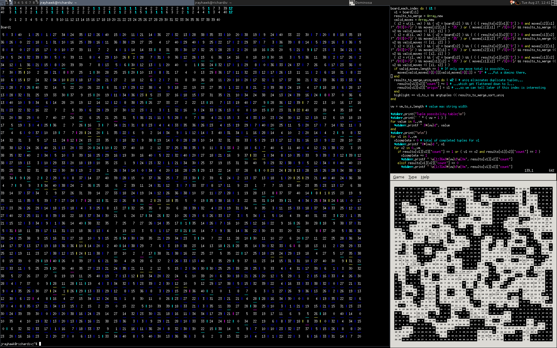Click the terminal prompt jrayhawk@richardiv:~$
The height and width of the screenshot is (348, 557).
19,344
